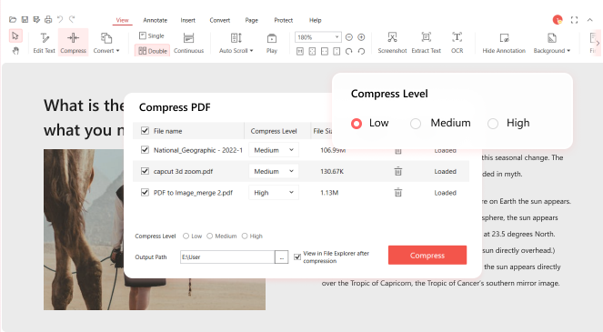
Task: Select small Low radio beside Output Path area
Action: (x=186, y=236)
